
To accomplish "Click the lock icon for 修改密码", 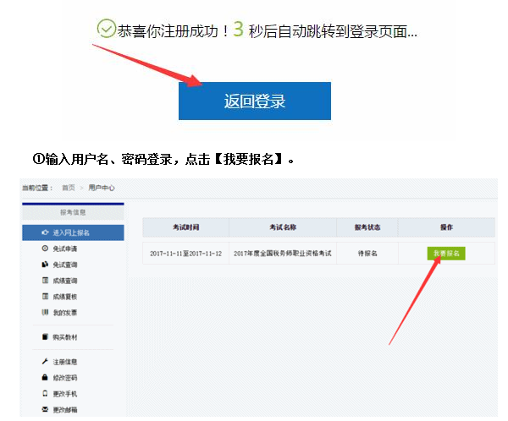I will point(45,378).
